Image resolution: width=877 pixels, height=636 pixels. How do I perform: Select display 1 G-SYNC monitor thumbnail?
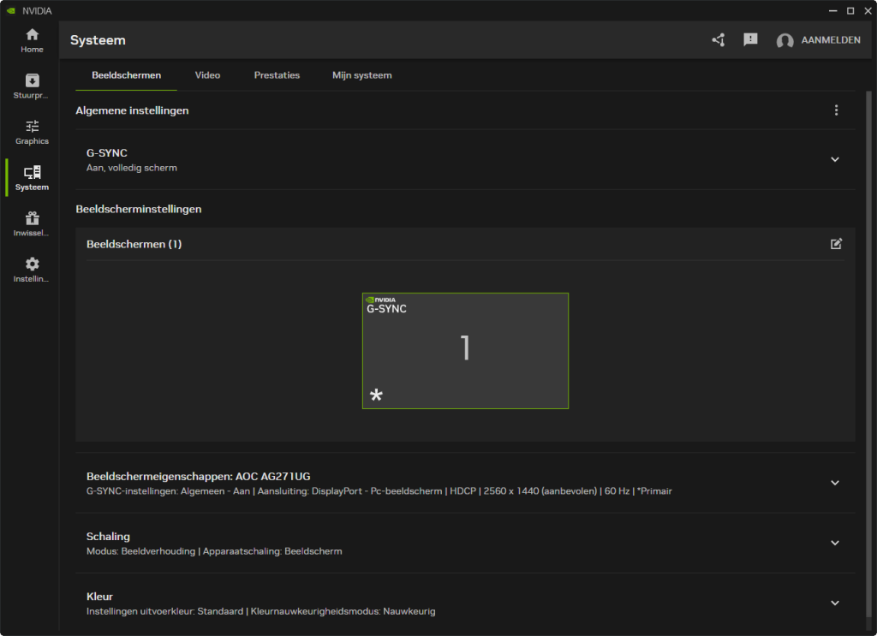click(465, 351)
